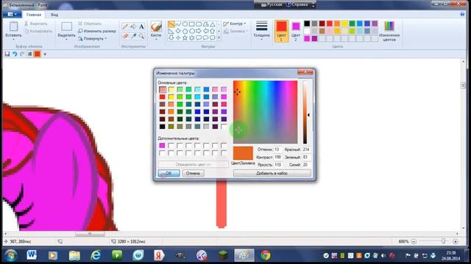Open Google Chrome from the taskbar
The height and width of the screenshot is (264, 471).
point(266,255)
